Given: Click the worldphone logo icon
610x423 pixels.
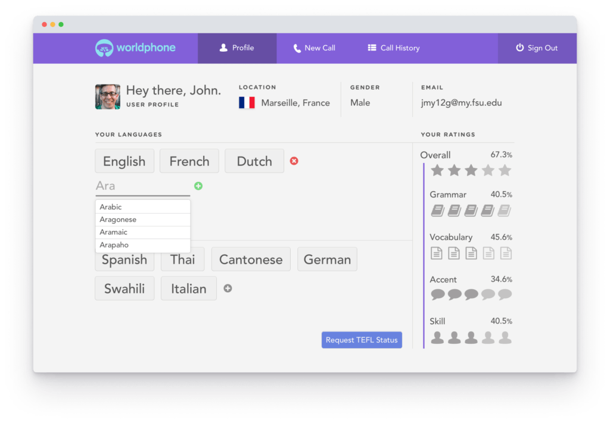Looking at the screenshot, I should 104,48.
